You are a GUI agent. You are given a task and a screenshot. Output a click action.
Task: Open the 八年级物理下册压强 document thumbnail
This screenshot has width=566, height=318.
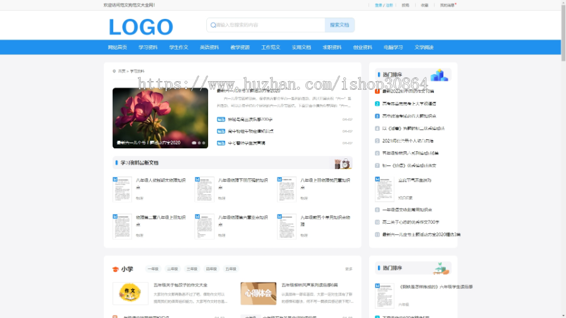point(204,189)
